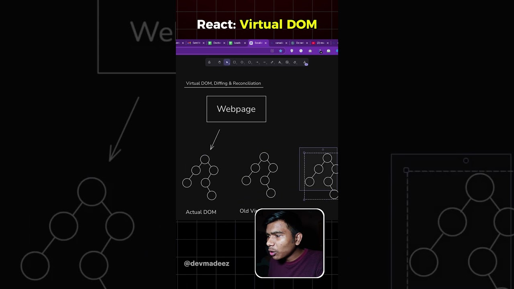Viewport: 514px width, 289px height.
Task: Open the extra shapes tools menu
Action: click(305, 63)
